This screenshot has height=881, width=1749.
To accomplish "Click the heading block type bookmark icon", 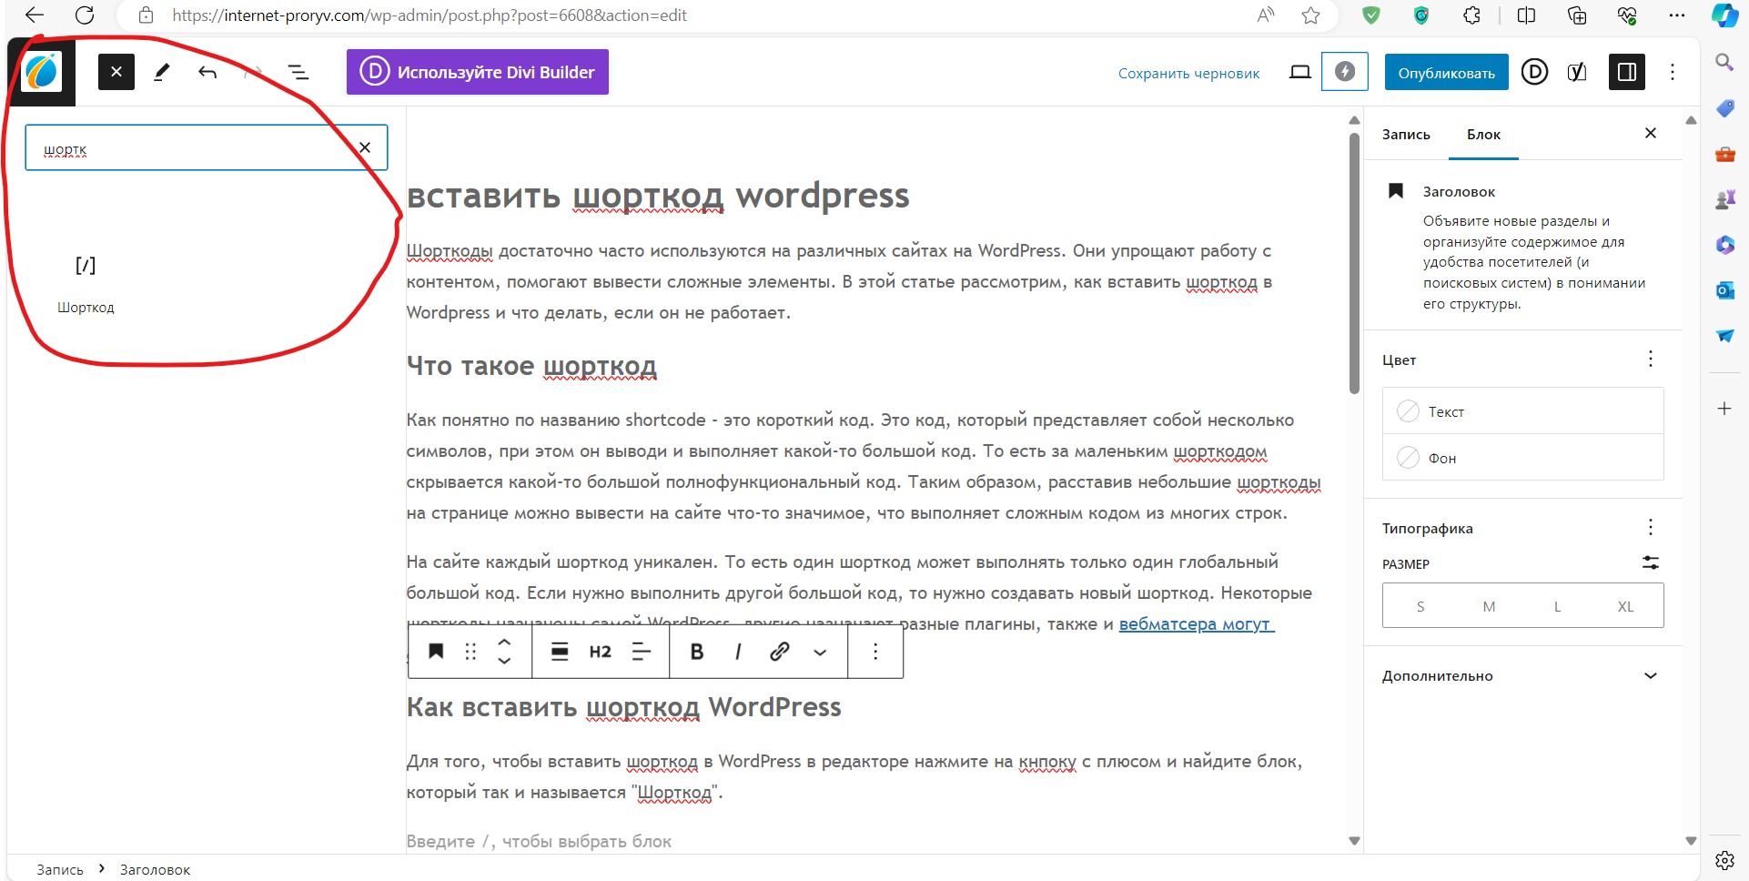I will [436, 652].
